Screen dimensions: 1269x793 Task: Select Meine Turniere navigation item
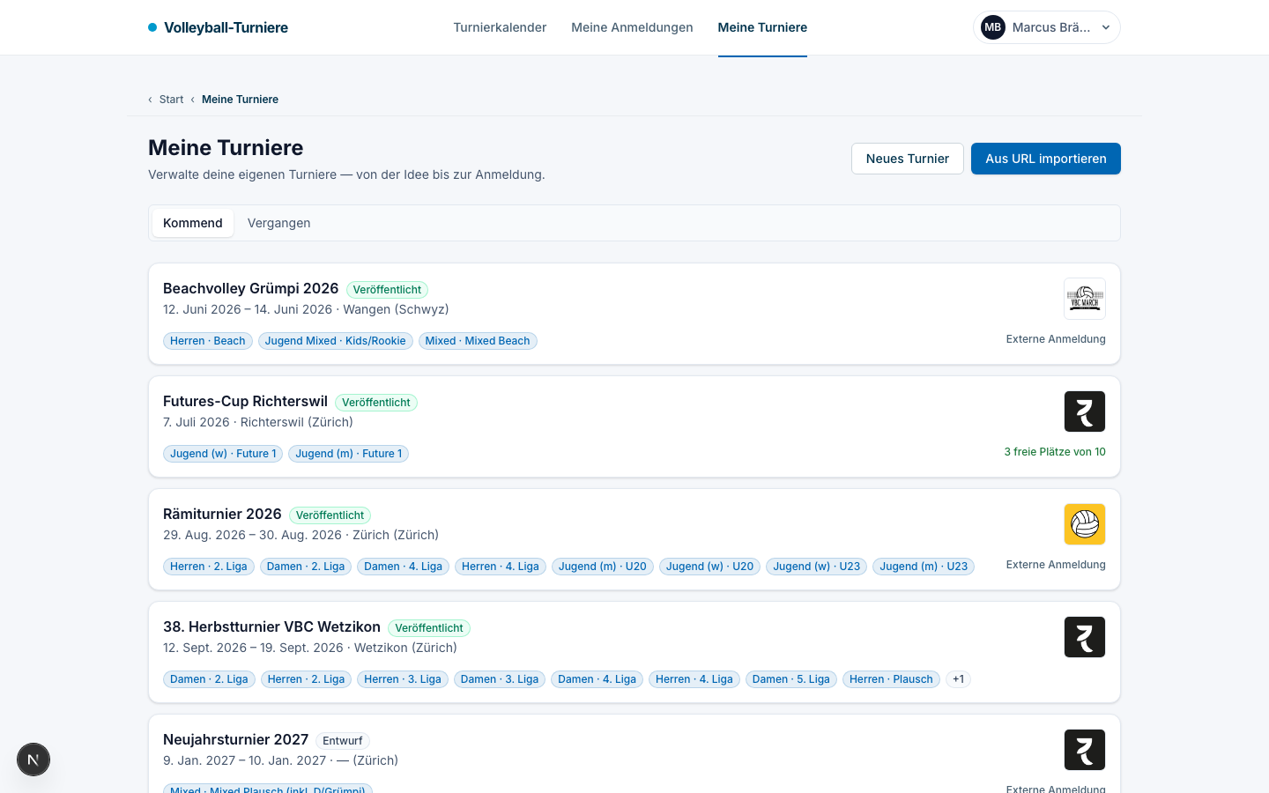coord(762,27)
